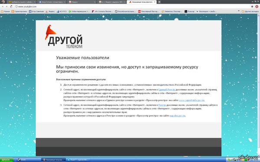Open the zapret-info.gov.ru link
This screenshot has width=260, height=162.
tap(192, 100)
